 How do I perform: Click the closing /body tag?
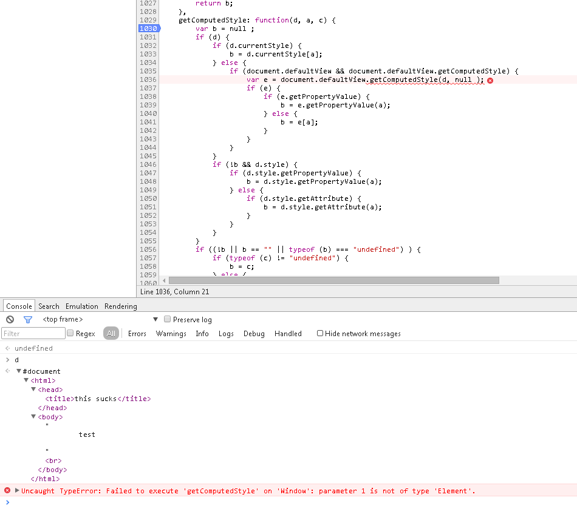click(52, 470)
